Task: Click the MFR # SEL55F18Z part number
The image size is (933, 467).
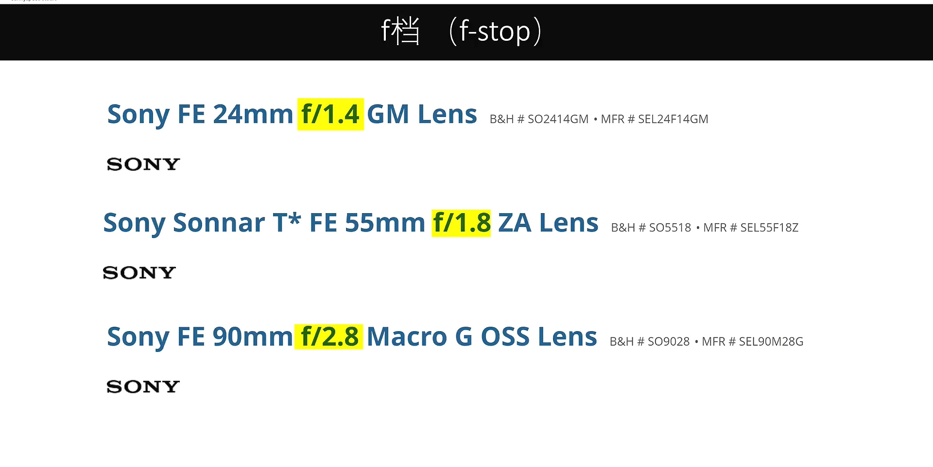Action: click(751, 228)
